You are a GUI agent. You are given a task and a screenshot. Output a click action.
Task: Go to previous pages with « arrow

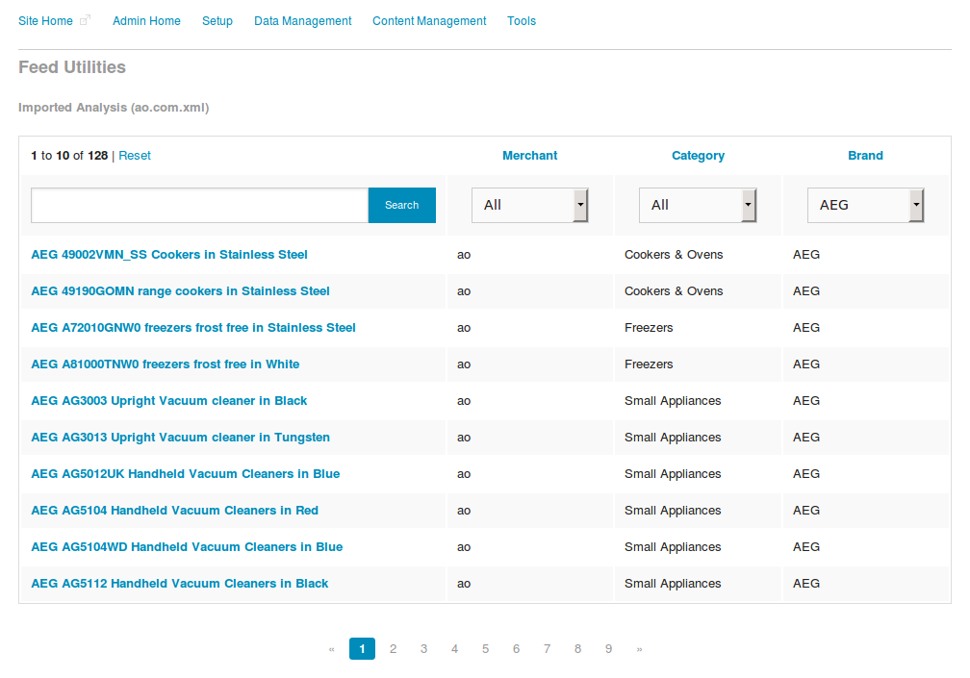tap(332, 649)
